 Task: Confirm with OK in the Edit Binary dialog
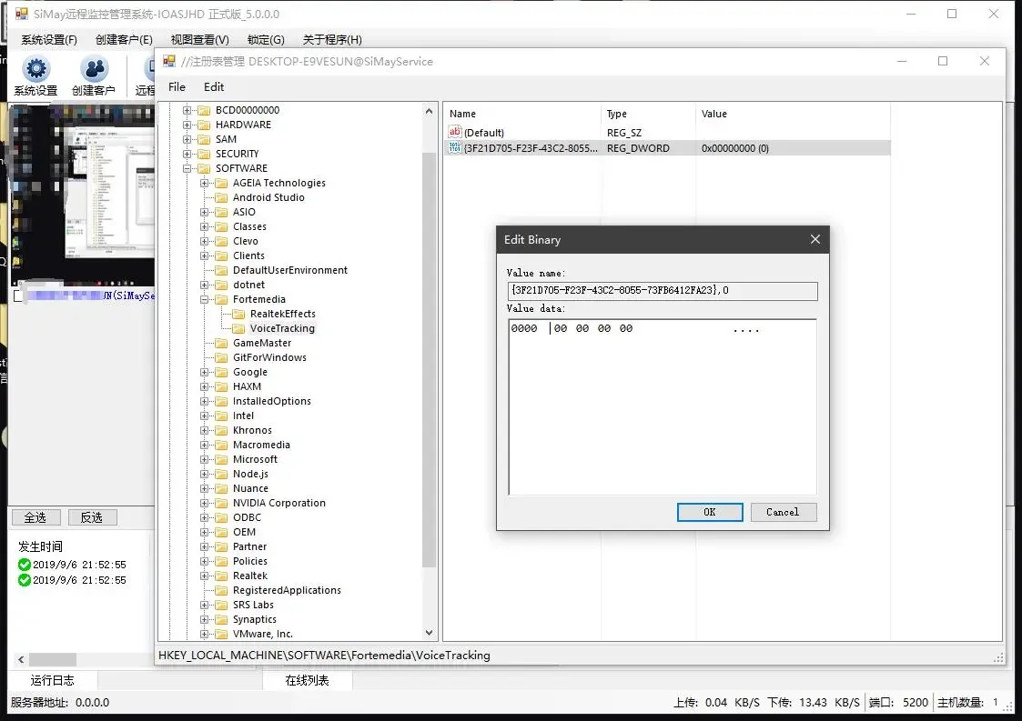[709, 512]
